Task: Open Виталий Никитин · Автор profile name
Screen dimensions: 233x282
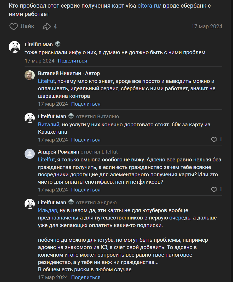Action: click(x=60, y=73)
